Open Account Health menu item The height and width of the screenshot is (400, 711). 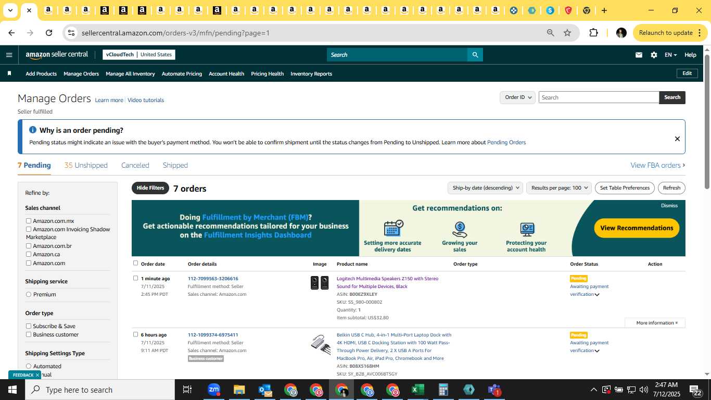(x=226, y=73)
